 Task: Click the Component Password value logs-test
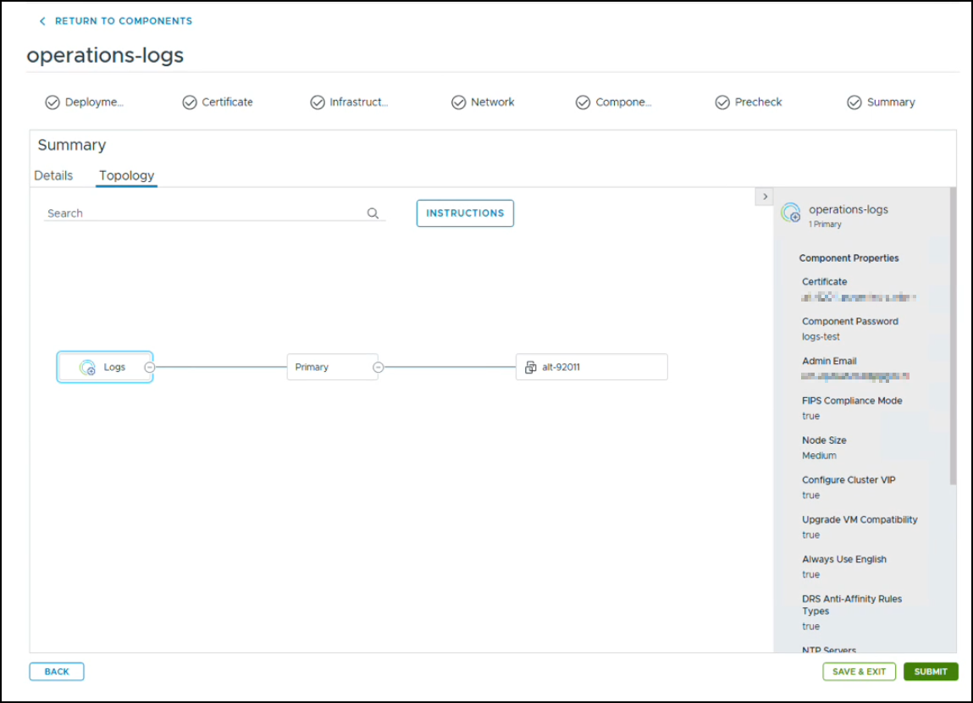point(821,336)
